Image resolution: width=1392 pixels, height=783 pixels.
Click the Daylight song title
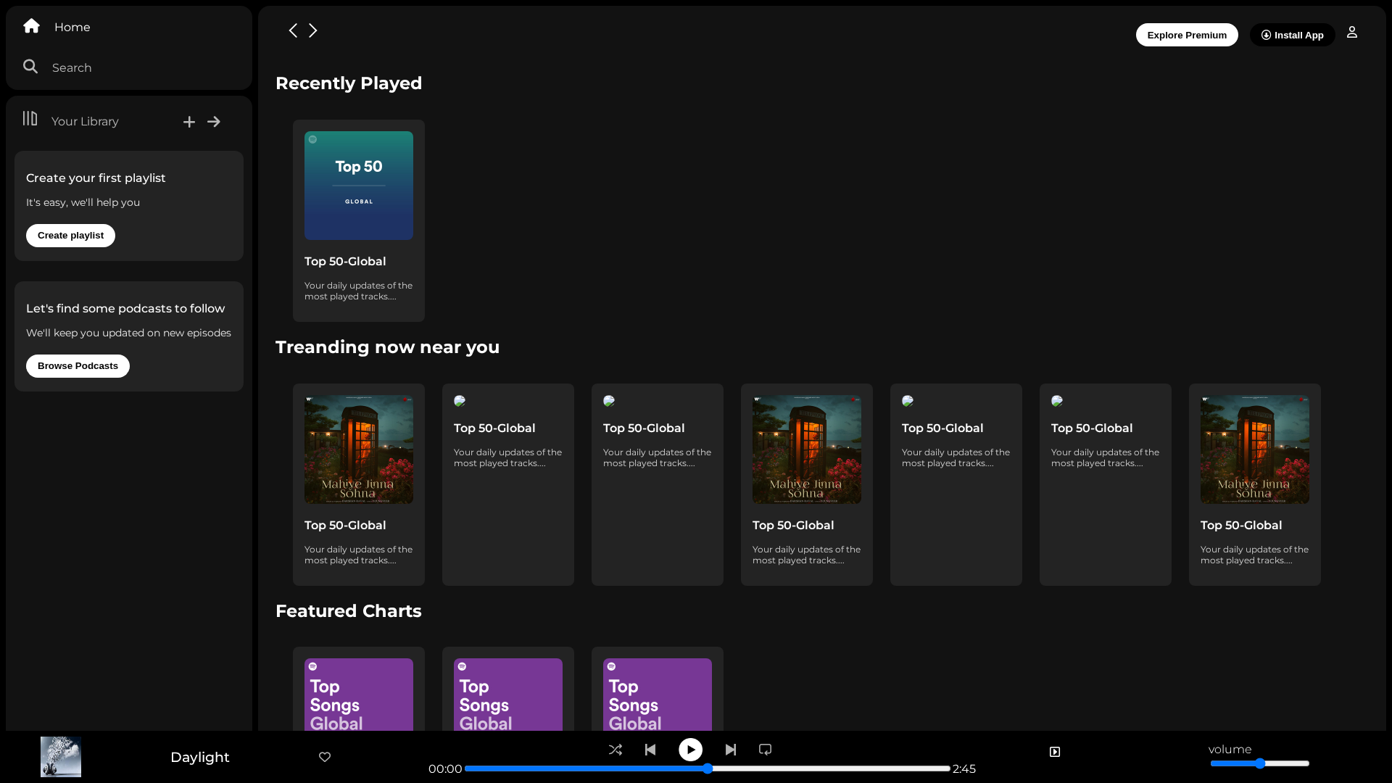pyautogui.click(x=200, y=757)
